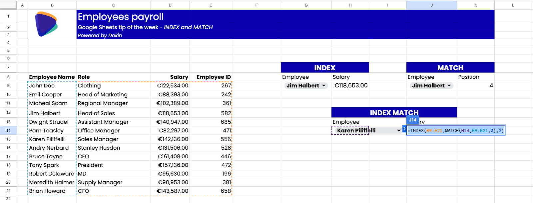The height and width of the screenshot is (203, 533).
Task: Click the J14 cell reference badge
Action: point(413,120)
